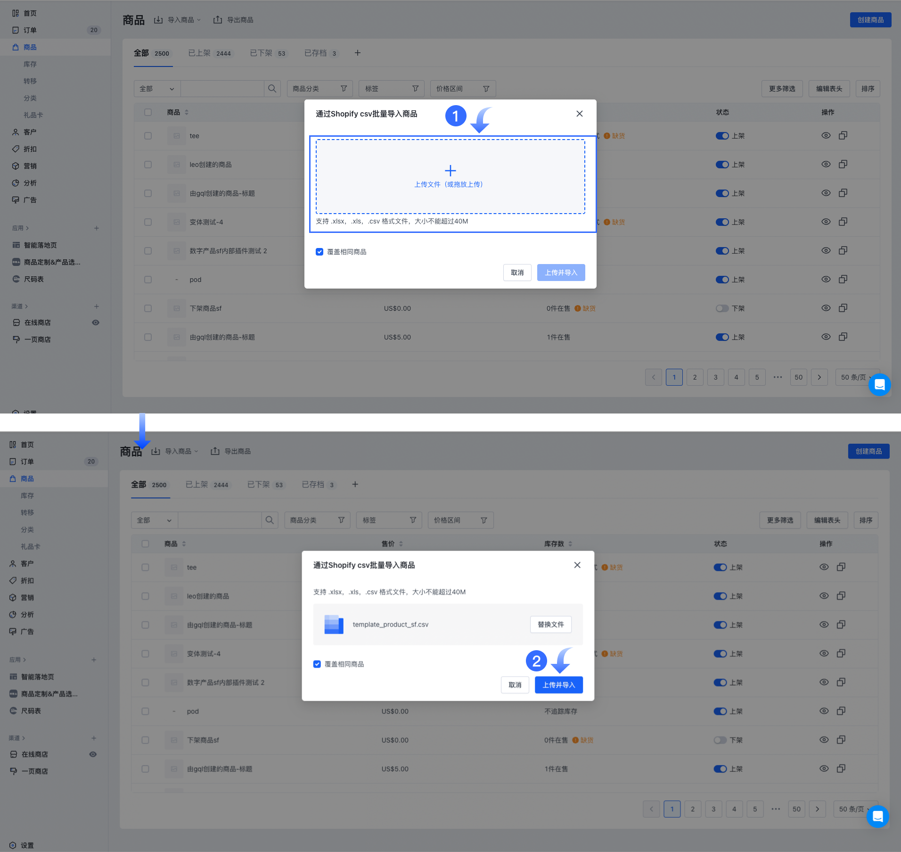901x852 pixels.
Task: Duplicate leo创建的商品 in the lower screenshot
Action: pos(841,596)
